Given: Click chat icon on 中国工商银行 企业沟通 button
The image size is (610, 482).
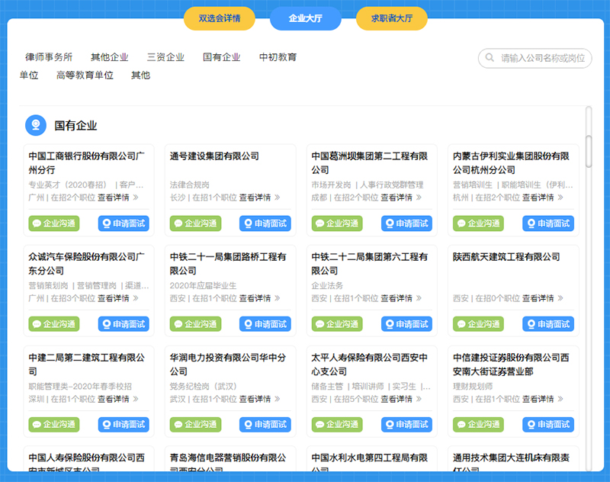Looking at the screenshot, I should pyautogui.click(x=36, y=223).
